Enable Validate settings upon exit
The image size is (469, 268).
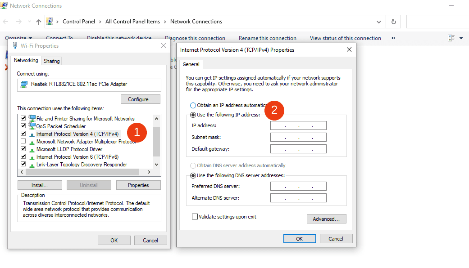click(x=195, y=216)
